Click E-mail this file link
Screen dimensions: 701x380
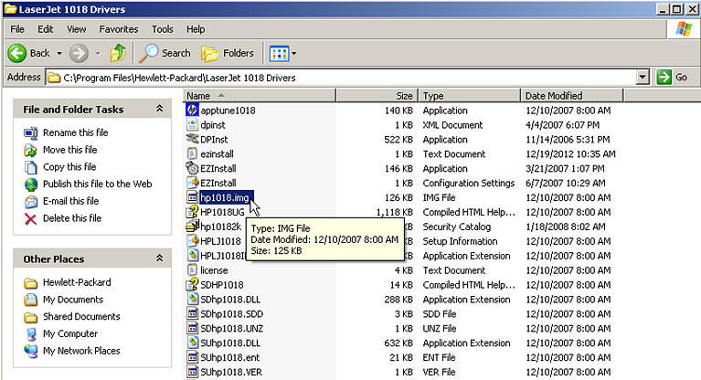[70, 201]
